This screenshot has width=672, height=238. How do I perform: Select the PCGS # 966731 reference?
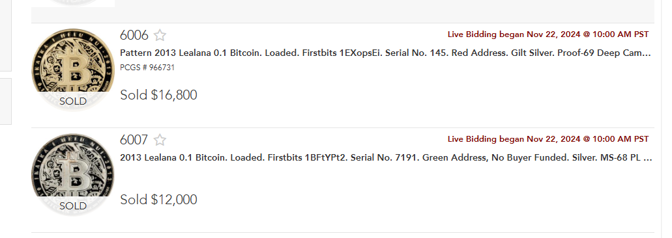[x=147, y=68]
